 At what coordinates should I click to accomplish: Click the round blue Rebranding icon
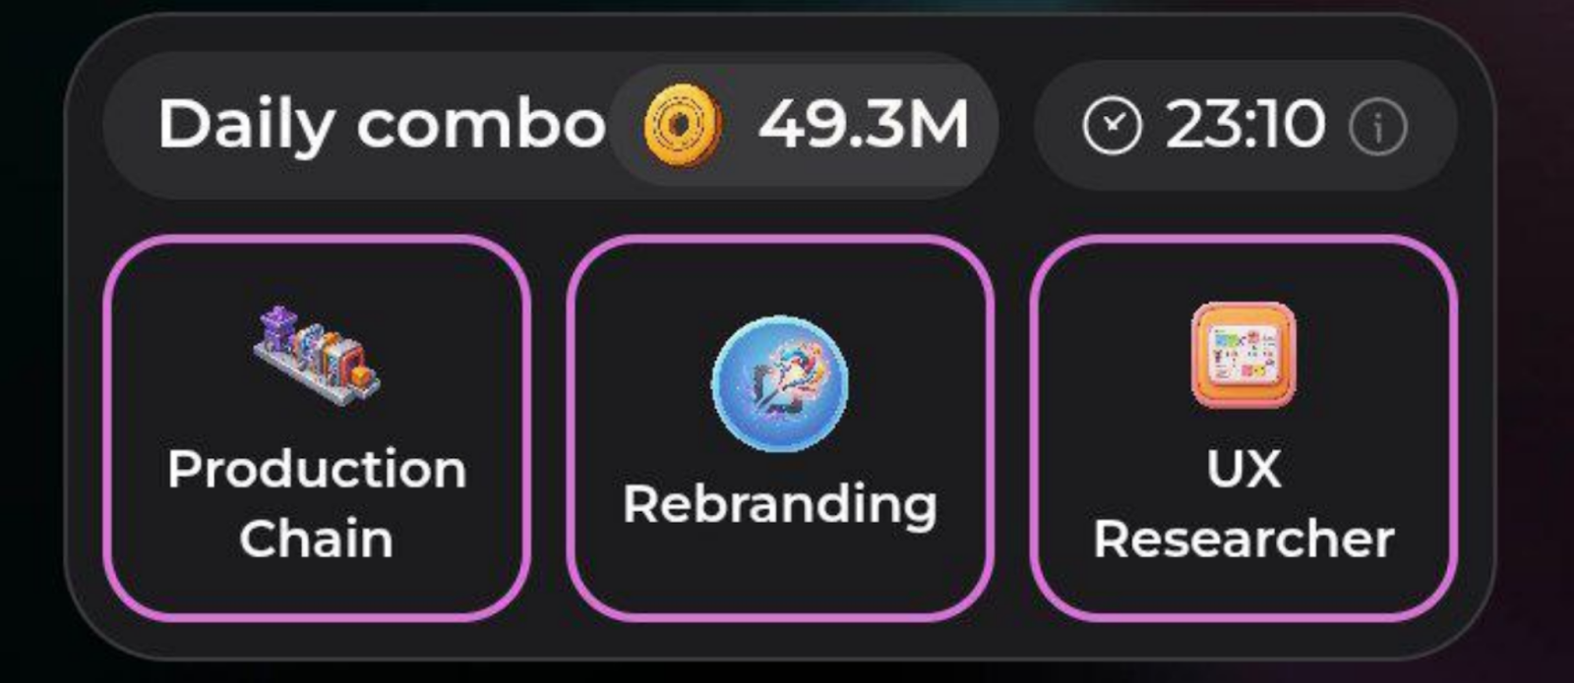[x=780, y=384]
